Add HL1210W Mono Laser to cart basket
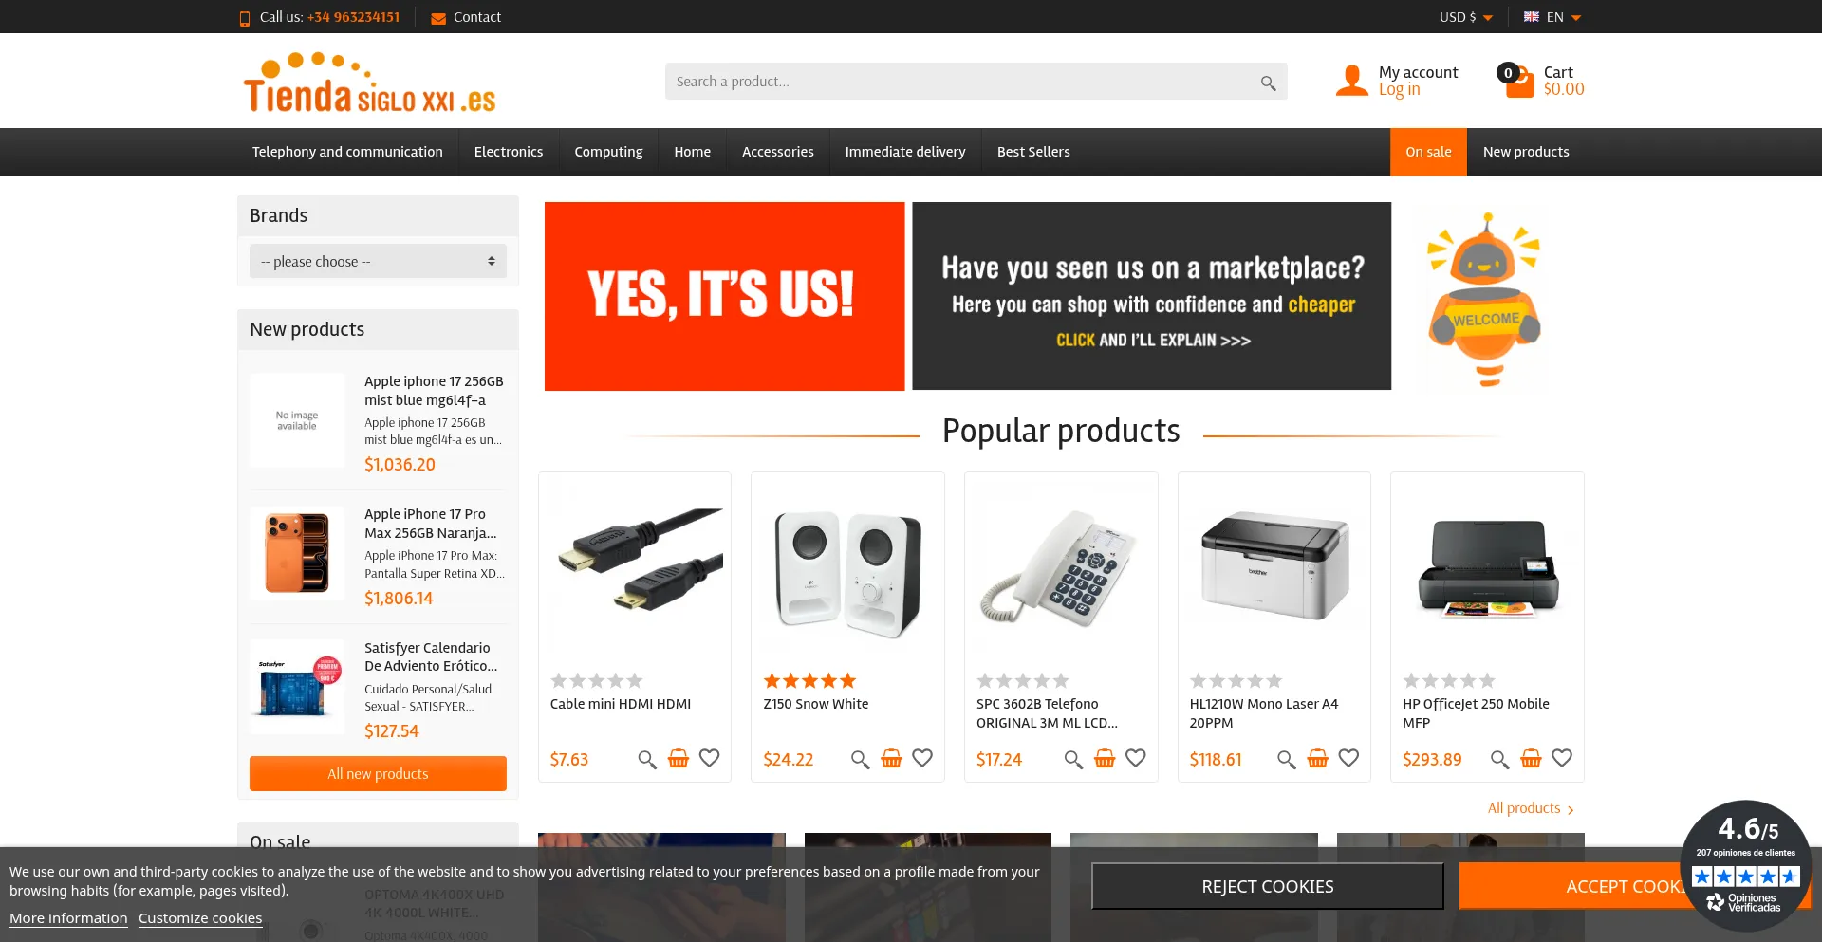Viewport: 1822px width, 942px height. pos(1318,759)
